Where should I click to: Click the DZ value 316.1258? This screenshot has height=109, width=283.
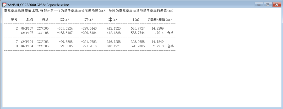click(114, 42)
